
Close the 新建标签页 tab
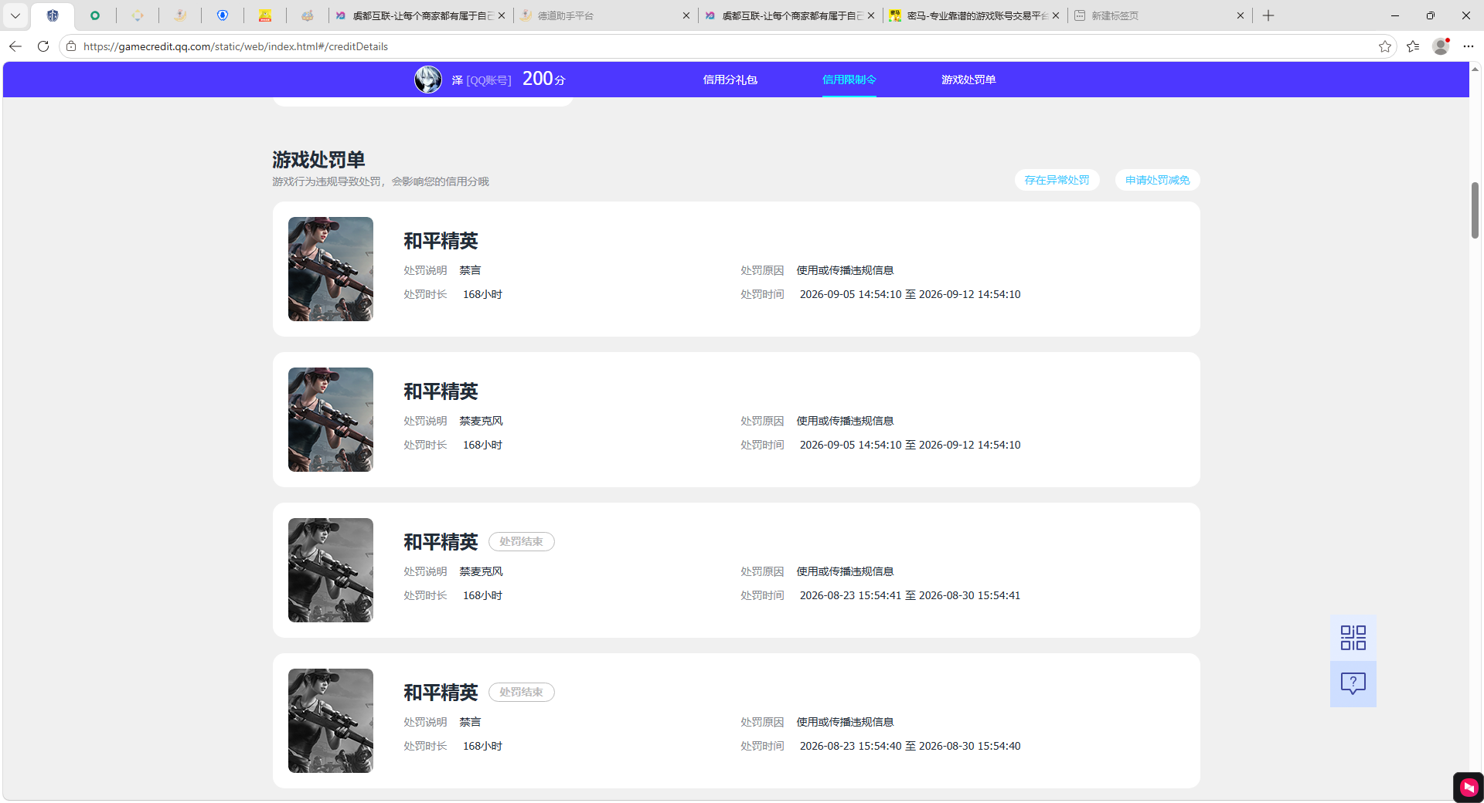click(1241, 15)
